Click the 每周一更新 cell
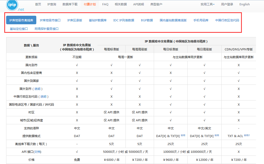The width and height of the screenshot is (264, 164). [125, 57]
